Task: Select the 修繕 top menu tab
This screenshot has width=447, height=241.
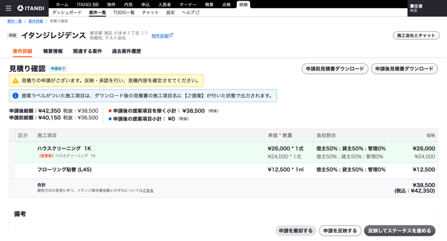Action: 244,5
